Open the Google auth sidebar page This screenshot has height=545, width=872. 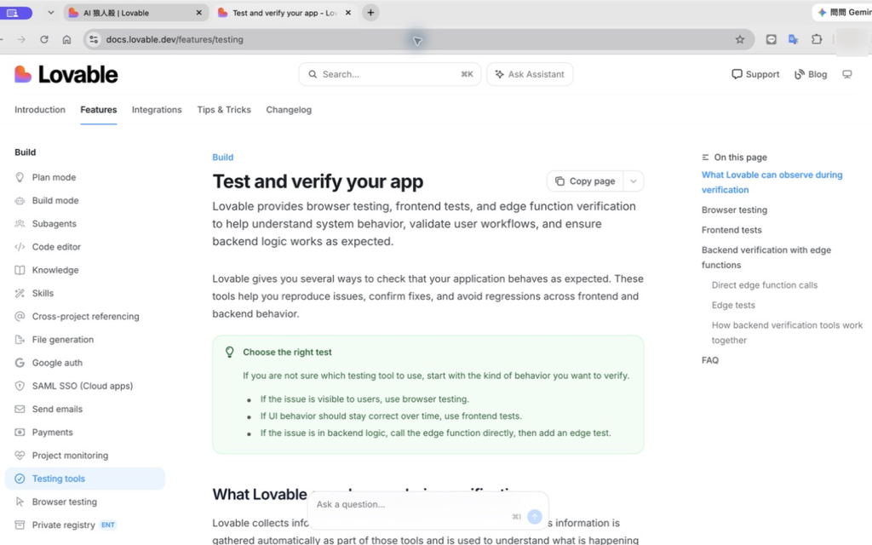pos(84,363)
